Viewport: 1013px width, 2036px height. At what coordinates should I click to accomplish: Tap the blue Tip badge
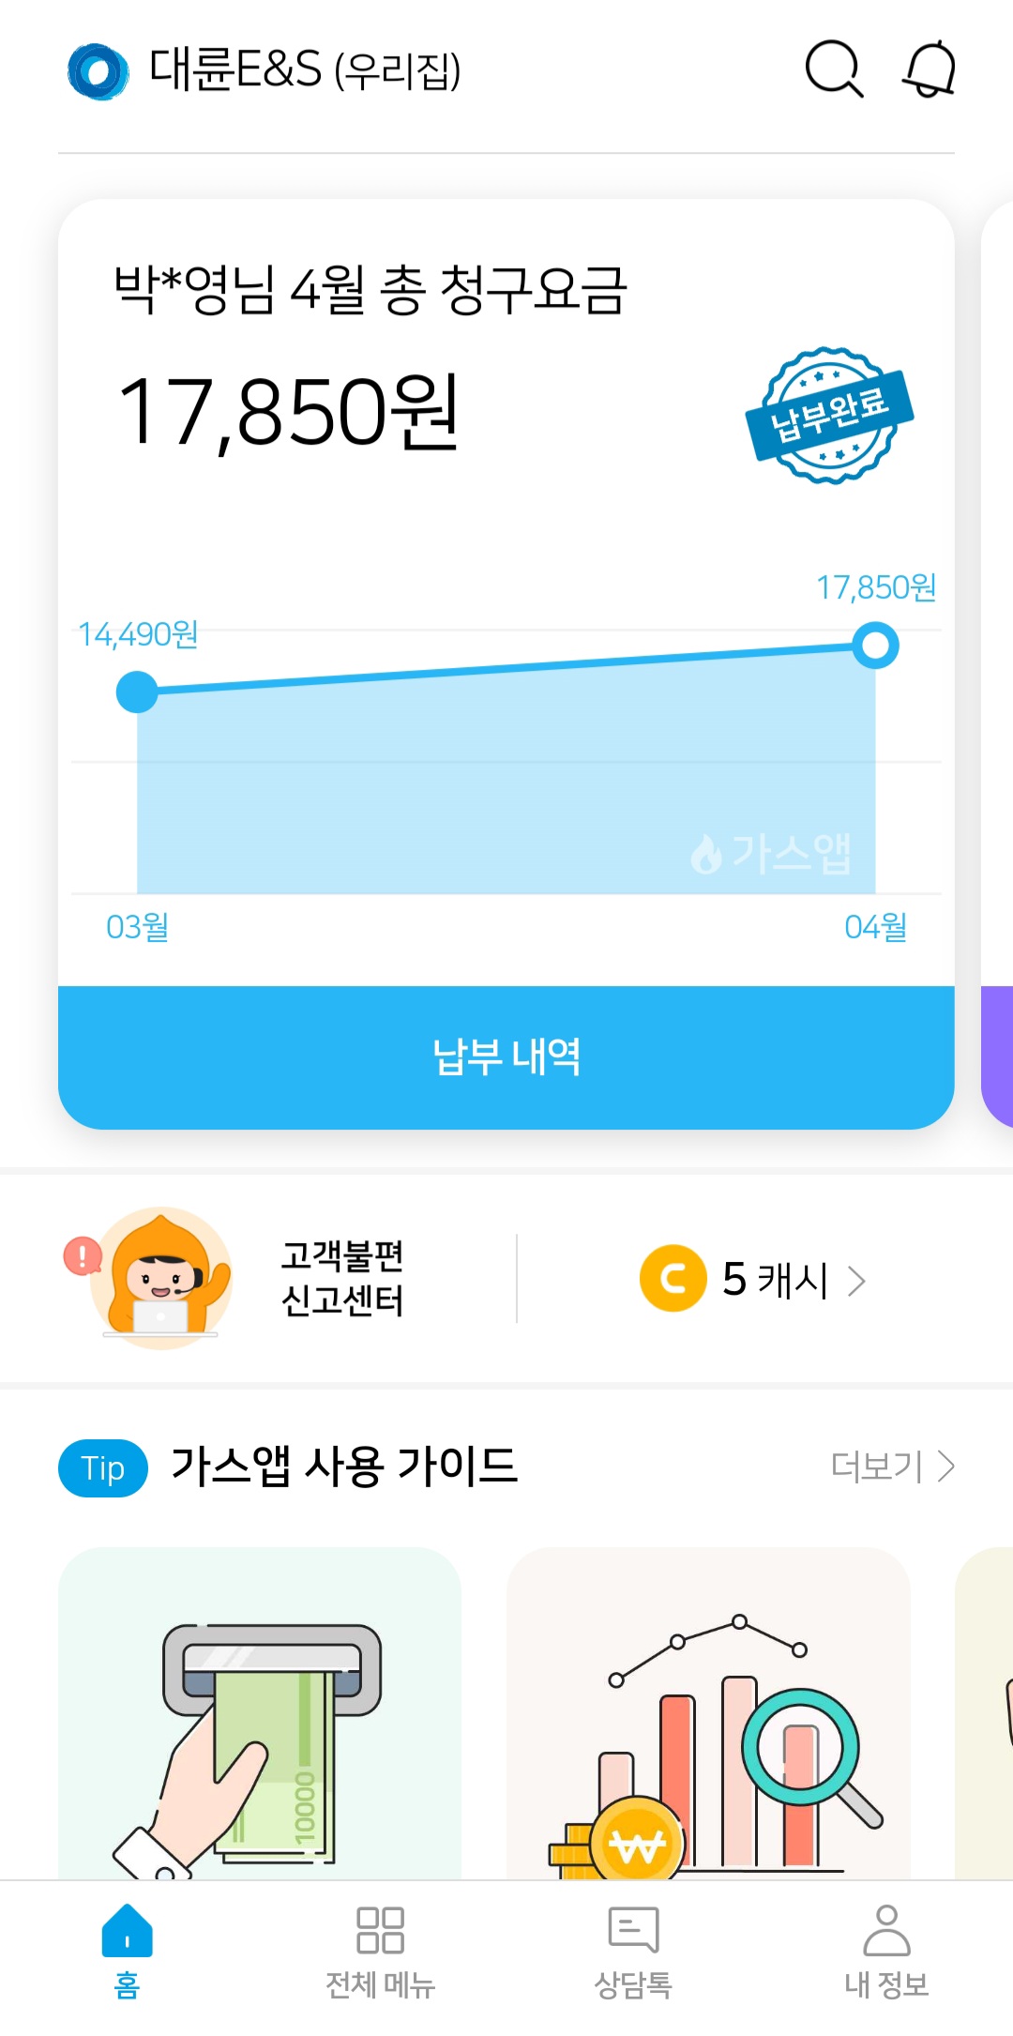(x=103, y=1467)
